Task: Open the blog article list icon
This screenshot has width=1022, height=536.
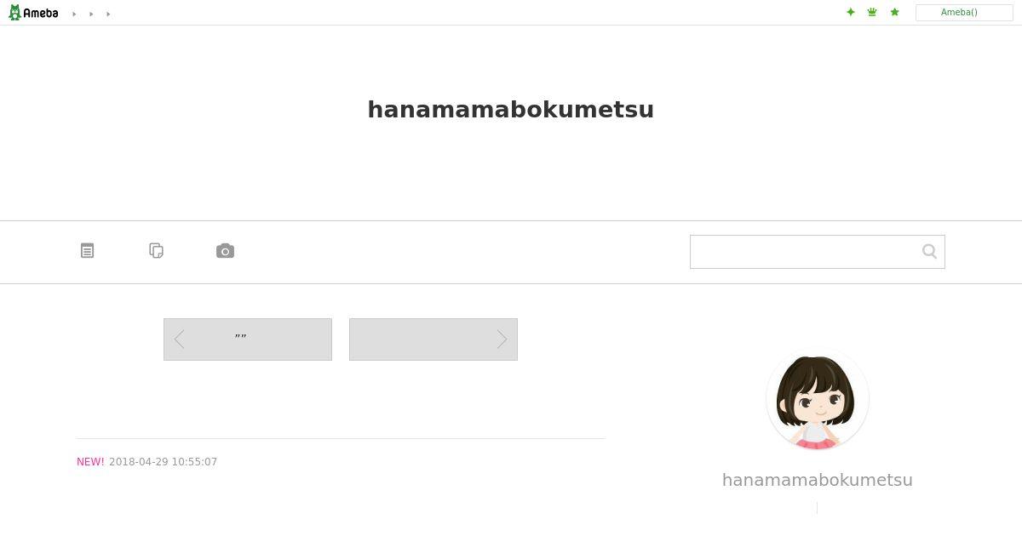Action: 87,251
